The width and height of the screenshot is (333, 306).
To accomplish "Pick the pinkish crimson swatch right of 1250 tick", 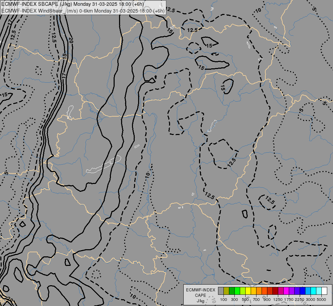I will pos(281,291).
